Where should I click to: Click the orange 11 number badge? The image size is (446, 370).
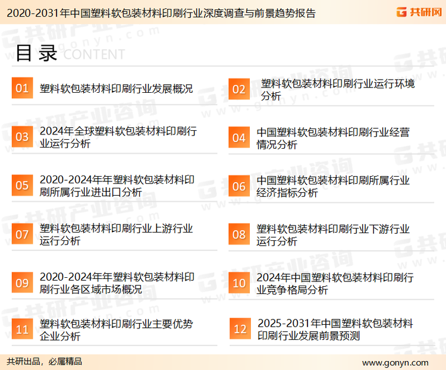[x=22, y=330]
